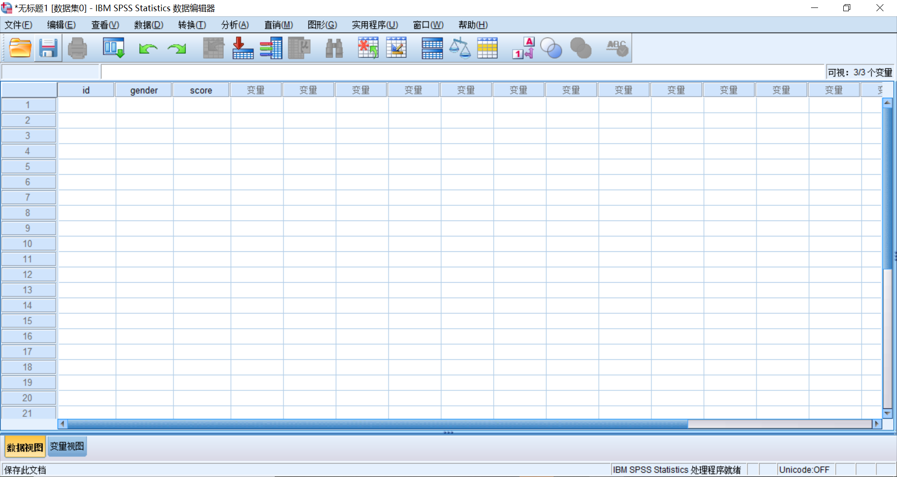
Task: Select the id column header
Action: (x=86, y=90)
